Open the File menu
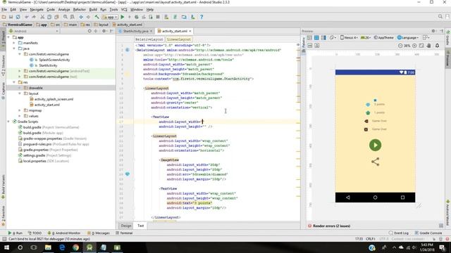The width and height of the screenshot is (451, 253). pyautogui.click(x=4, y=9)
